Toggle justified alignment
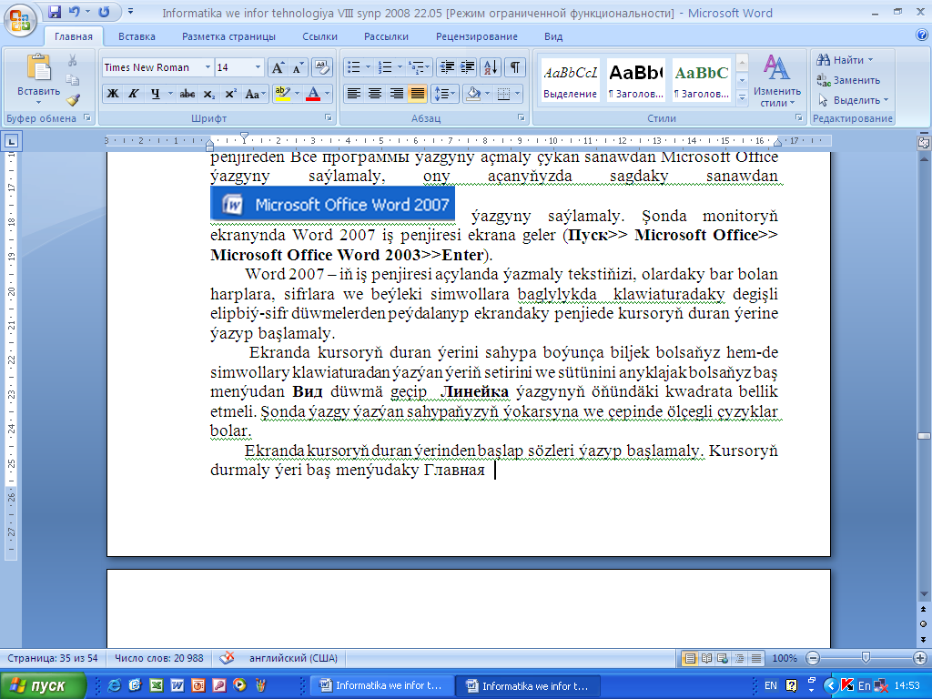Viewport: 932px width, 699px height. tap(418, 94)
